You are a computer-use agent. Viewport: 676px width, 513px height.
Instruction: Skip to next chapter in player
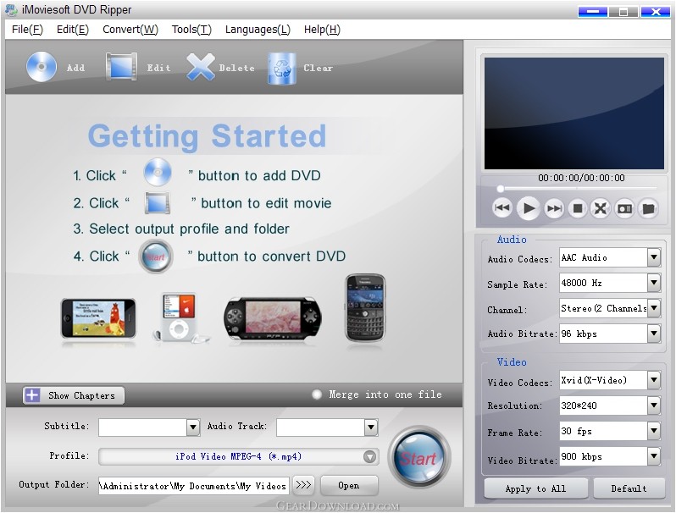[554, 208]
